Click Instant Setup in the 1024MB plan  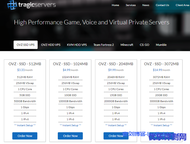point(70,125)
